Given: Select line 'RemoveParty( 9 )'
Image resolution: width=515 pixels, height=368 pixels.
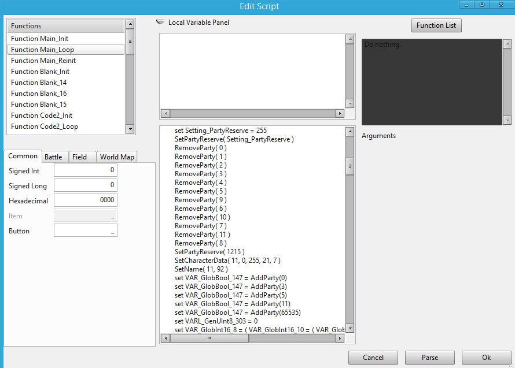Looking at the screenshot, I should (x=201, y=200).
